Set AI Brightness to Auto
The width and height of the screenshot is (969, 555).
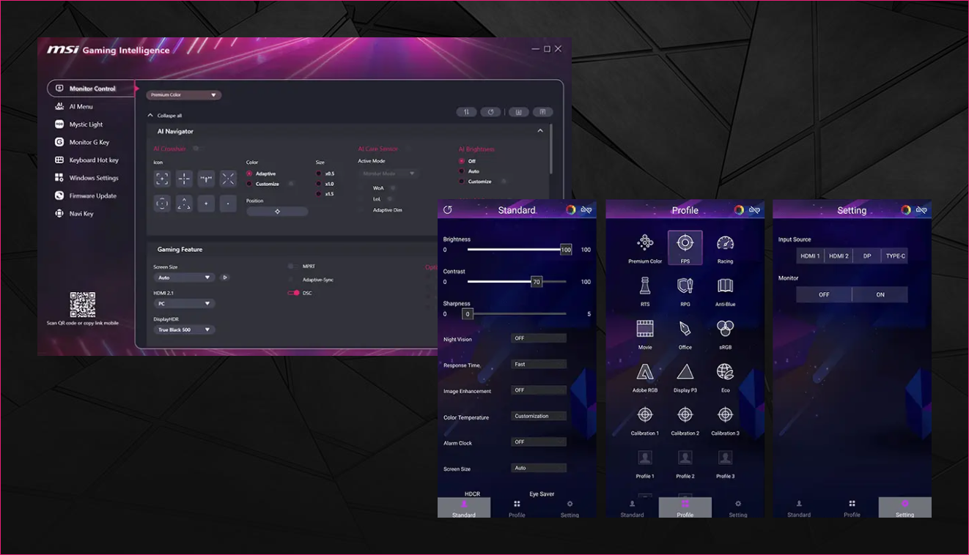(x=462, y=171)
